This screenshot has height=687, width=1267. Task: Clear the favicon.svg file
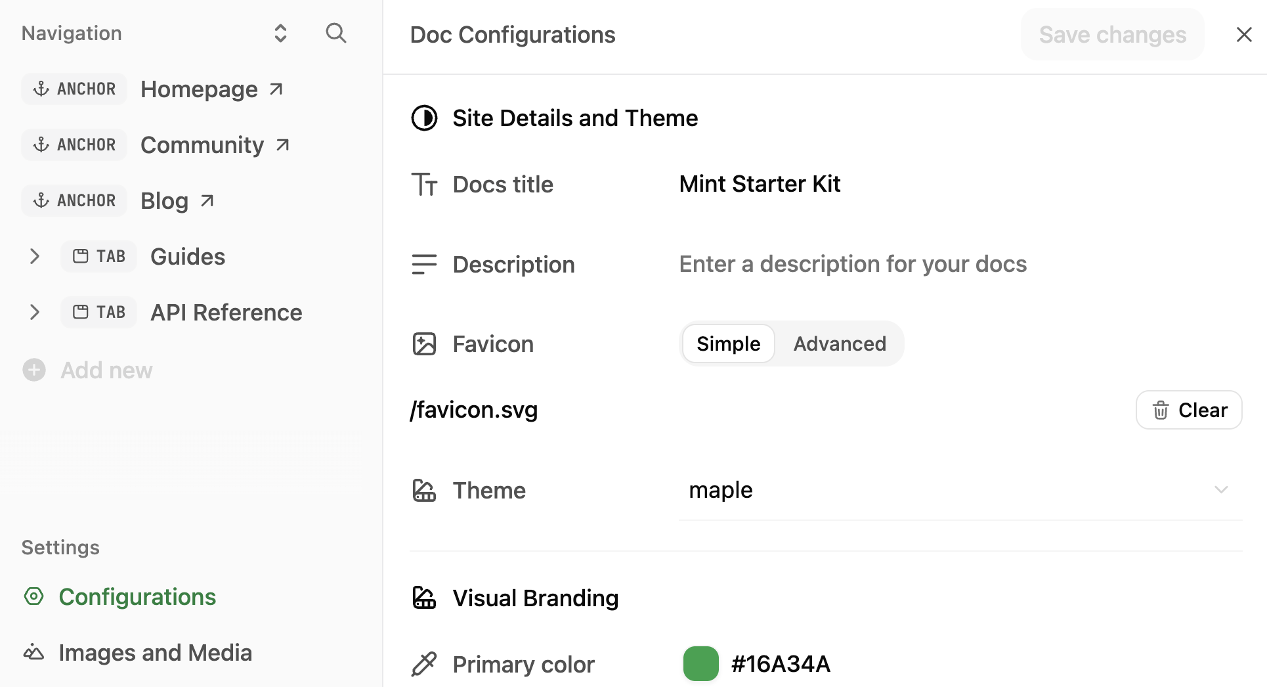click(x=1188, y=409)
